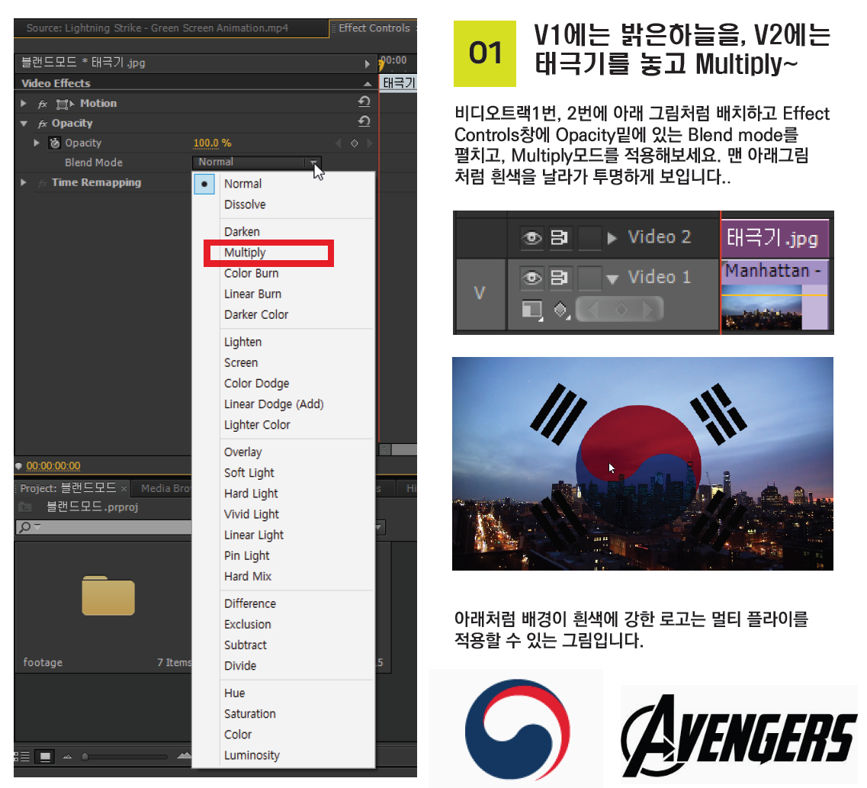Viewport: 867px width, 788px height.
Task: Click the 00:00:00:00 timecode field
Action: [x=53, y=465]
